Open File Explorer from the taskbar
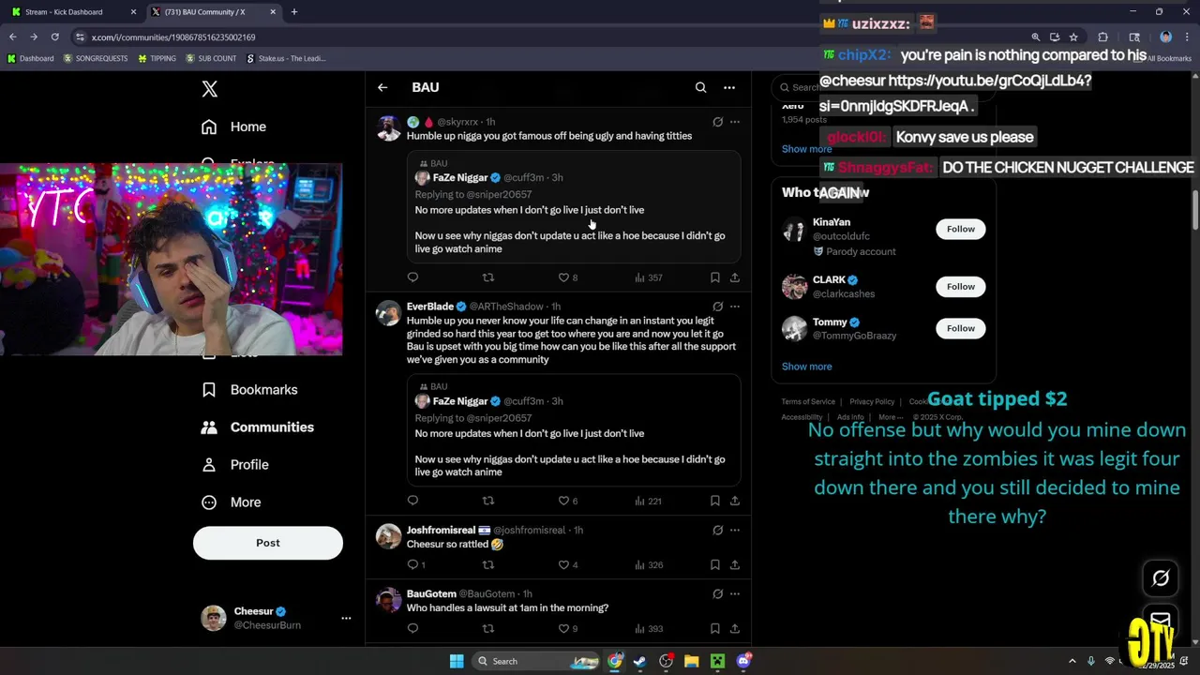 tap(692, 661)
